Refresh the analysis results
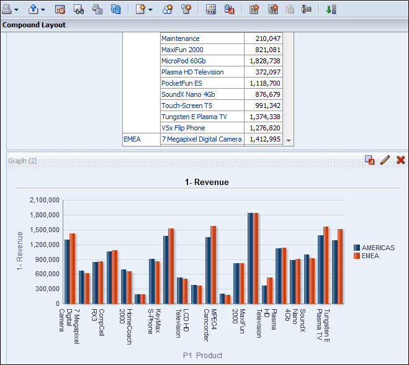This screenshot has width=409, height=365. [x=115, y=9]
